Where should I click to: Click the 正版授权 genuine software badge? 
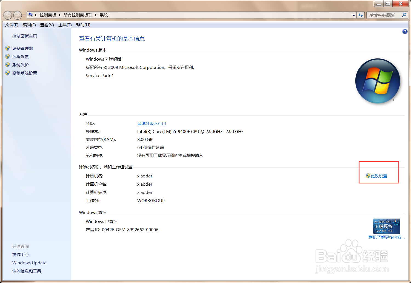[x=387, y=226]
